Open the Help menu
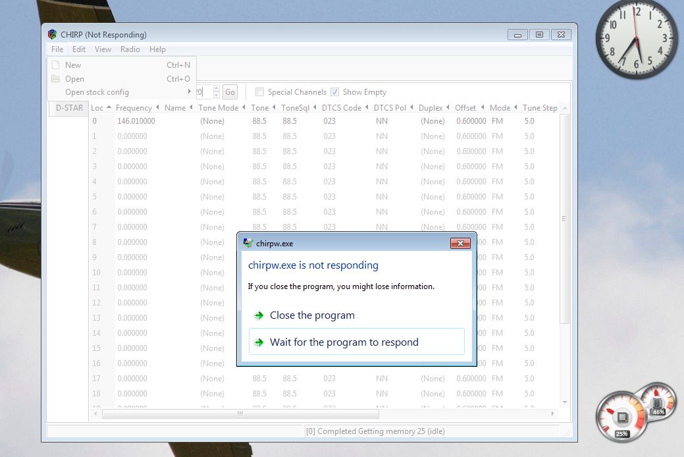 pos(157,49)
